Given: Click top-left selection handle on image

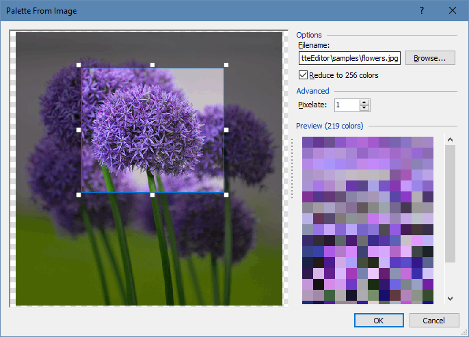Looking at the screenshot, I should point(79,65).
